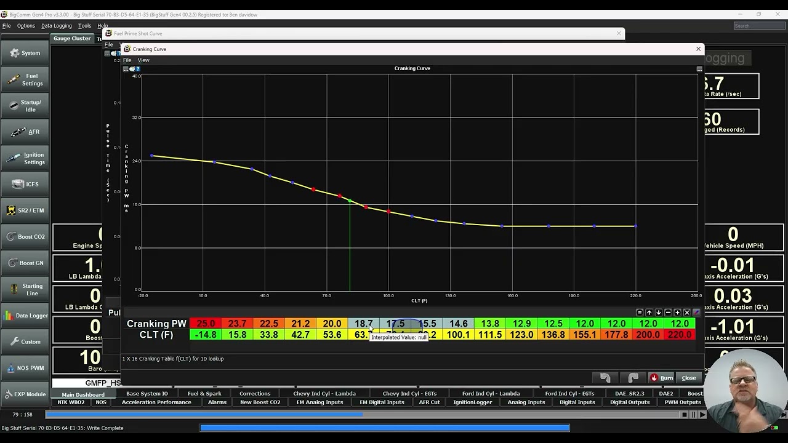Open File menu in the main BigComm menu bar
The width and height of the screenshot is (788, 443).
[6, 26]
